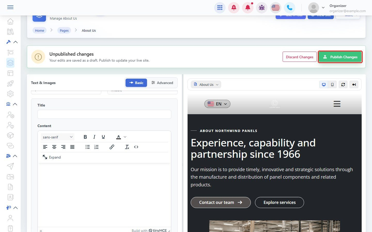Open the apps grid icon
Screen dimensions: 372x232
click(x=220, y=8)
